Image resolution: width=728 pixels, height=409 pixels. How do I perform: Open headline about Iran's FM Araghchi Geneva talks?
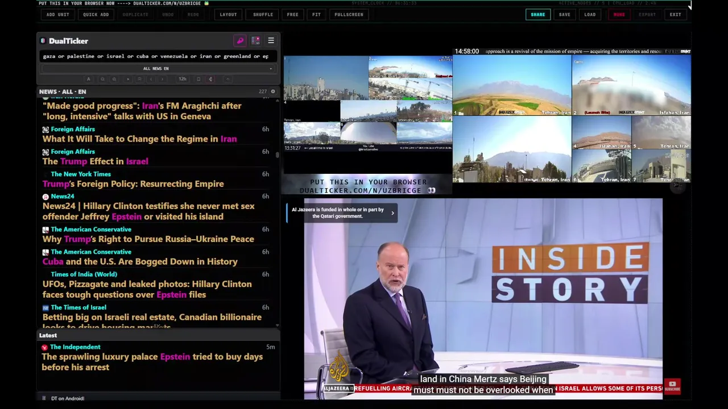[142, 111]
